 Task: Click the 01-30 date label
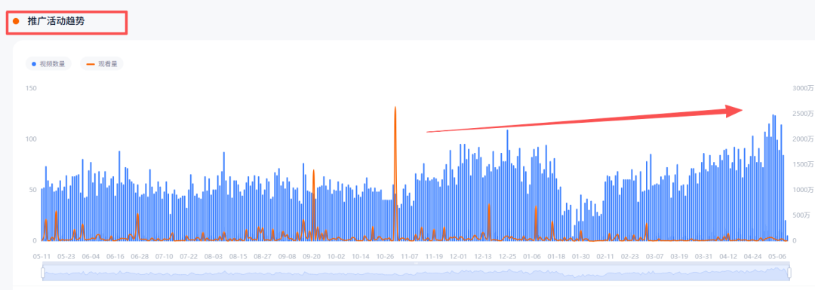(x=581, y=256)
